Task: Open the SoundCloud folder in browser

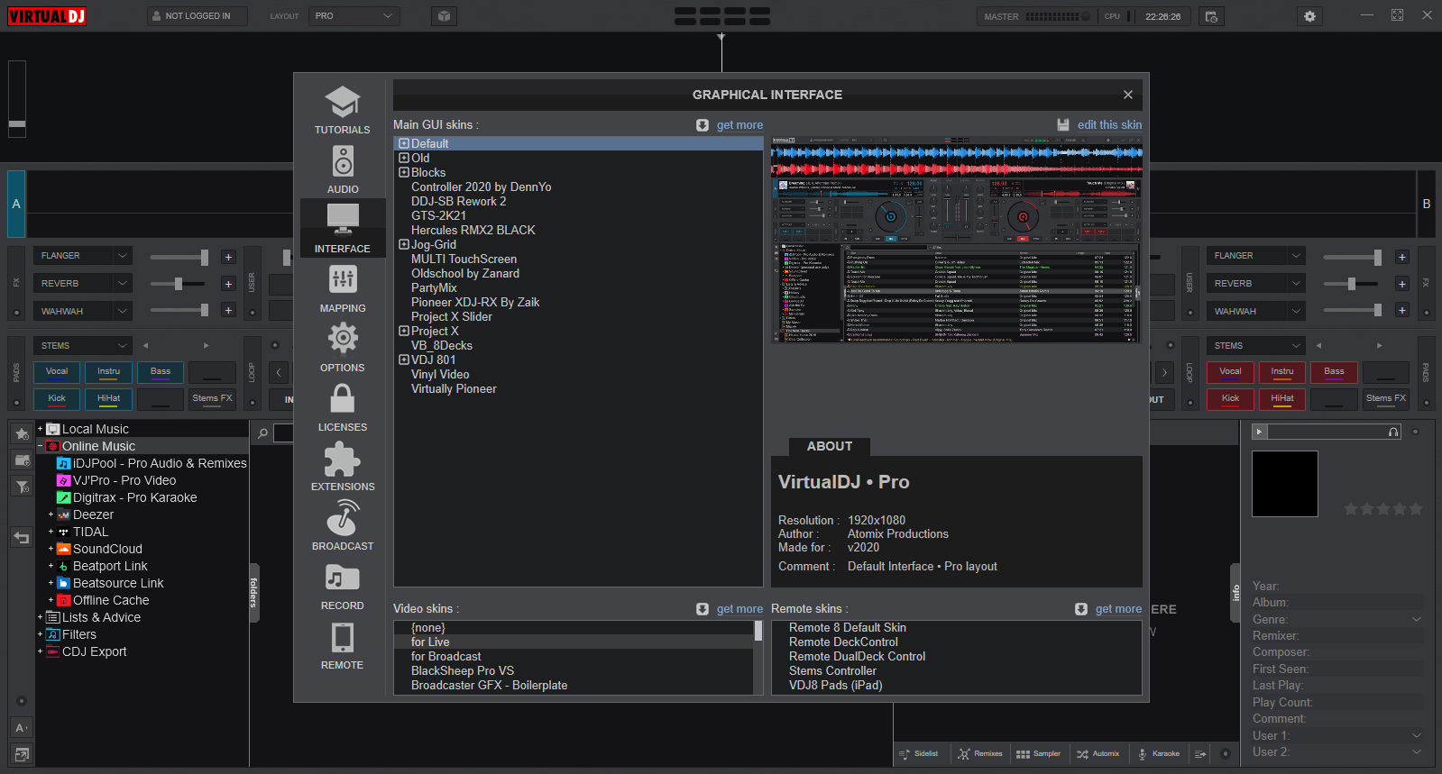Action: point(107,550)
